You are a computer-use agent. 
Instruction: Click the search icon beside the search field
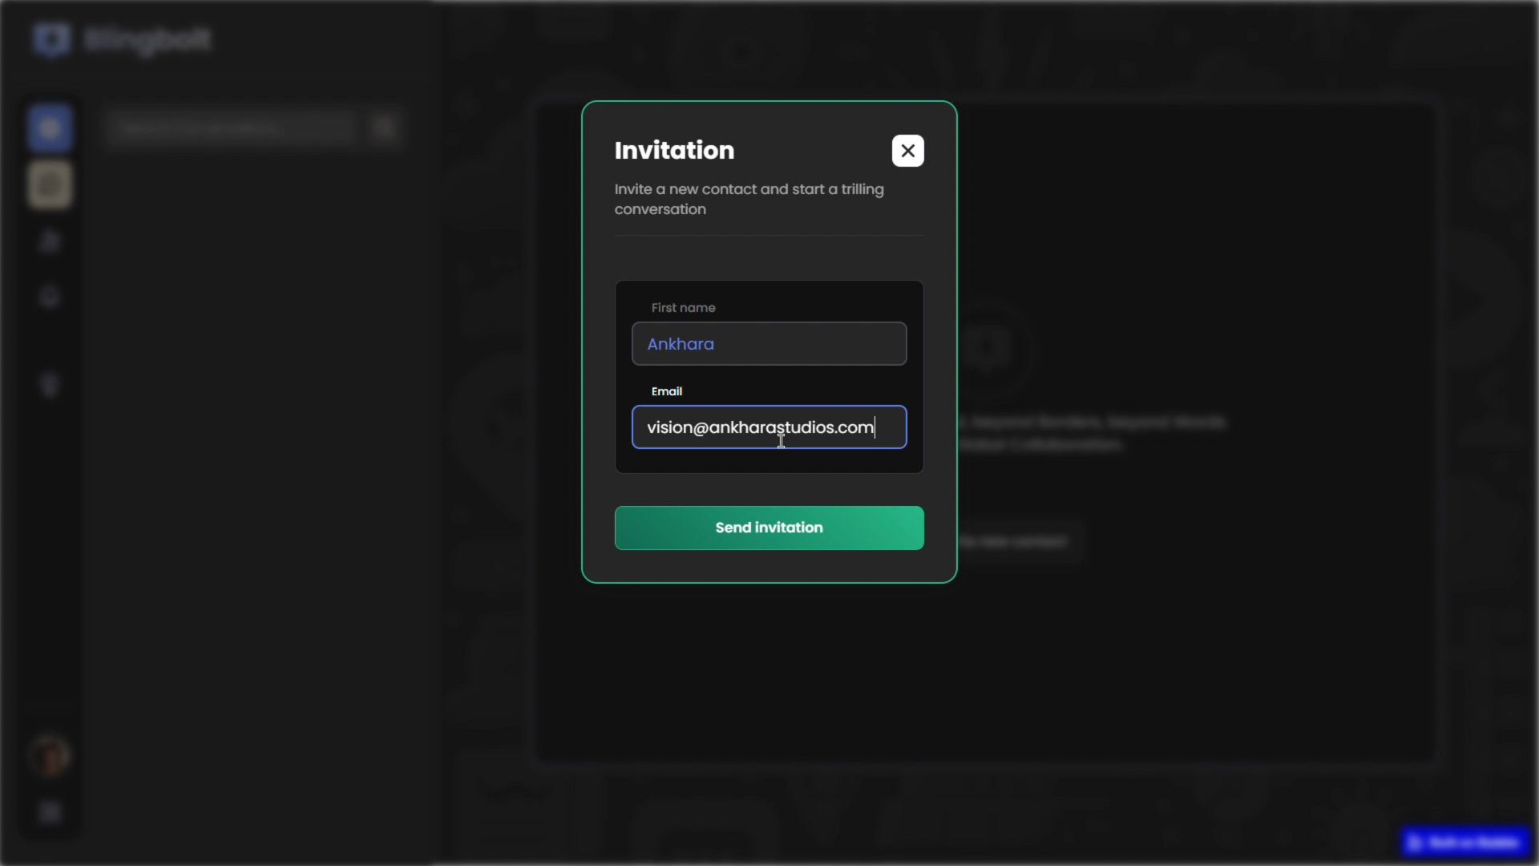[x=385, y=128]
